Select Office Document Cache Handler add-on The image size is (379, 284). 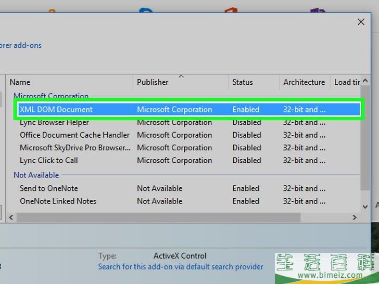(x=189, y=135)
